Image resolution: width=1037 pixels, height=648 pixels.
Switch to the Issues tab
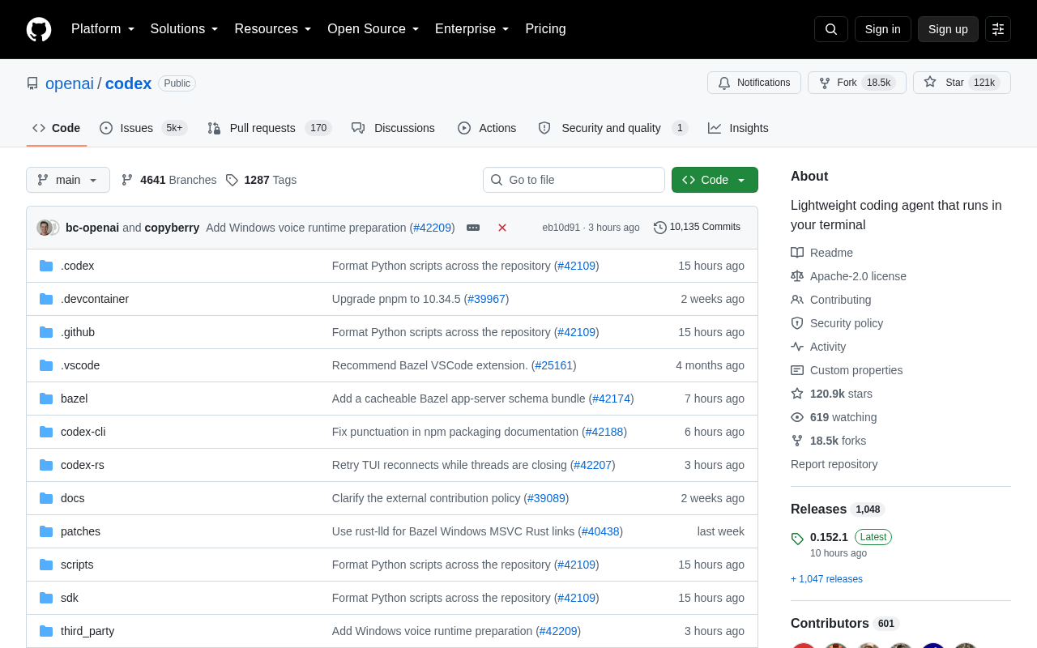click(x=143, y=128)
